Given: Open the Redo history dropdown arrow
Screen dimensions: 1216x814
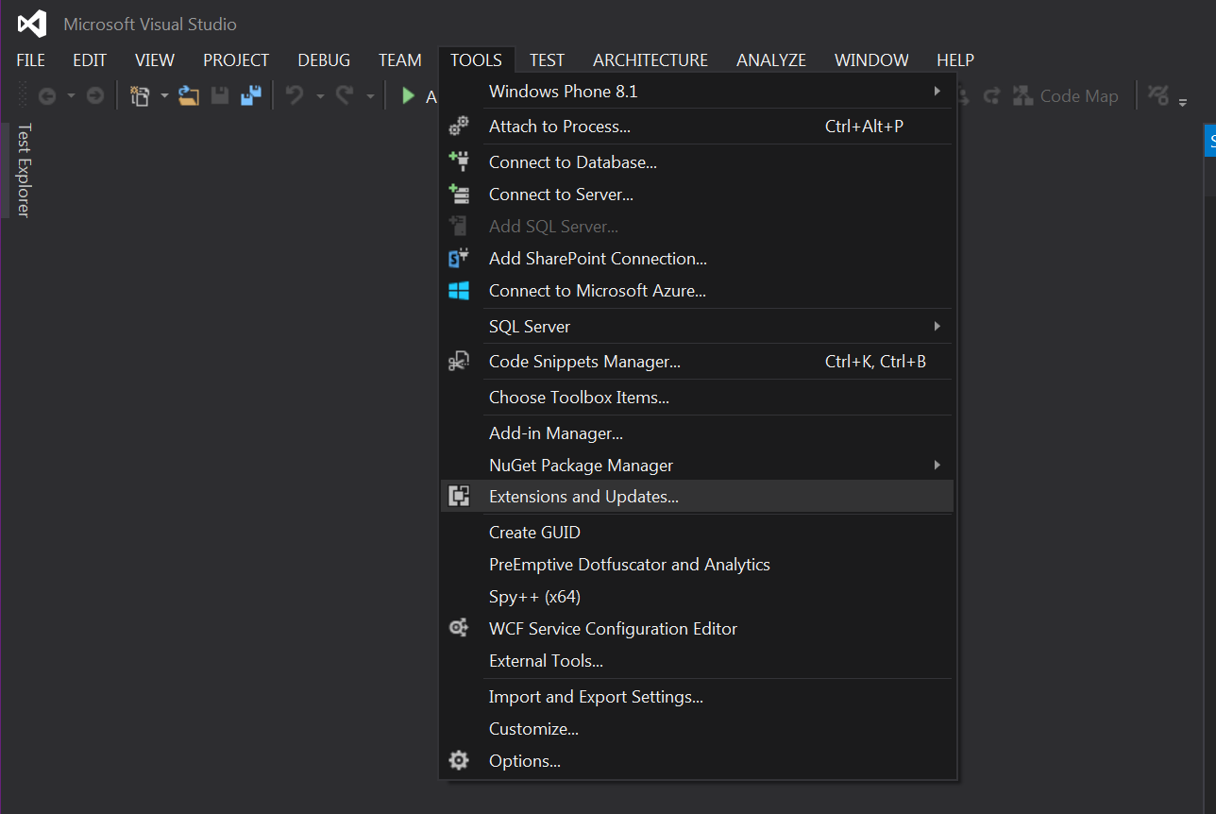Looking at the screenshot, I should coord(370,96).
